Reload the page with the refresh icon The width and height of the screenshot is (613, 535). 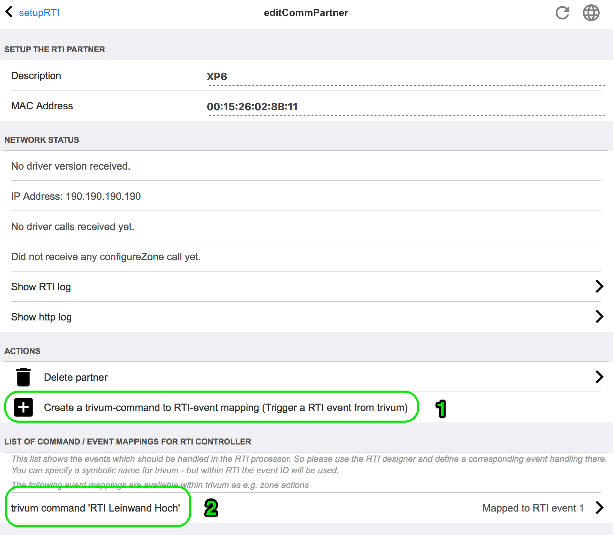pos(562,13)
